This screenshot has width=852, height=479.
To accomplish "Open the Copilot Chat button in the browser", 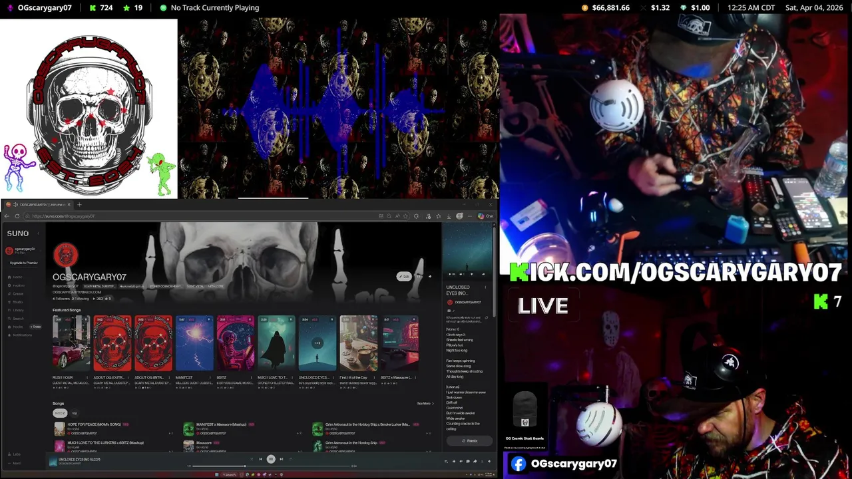I will [x=486, y=216].
